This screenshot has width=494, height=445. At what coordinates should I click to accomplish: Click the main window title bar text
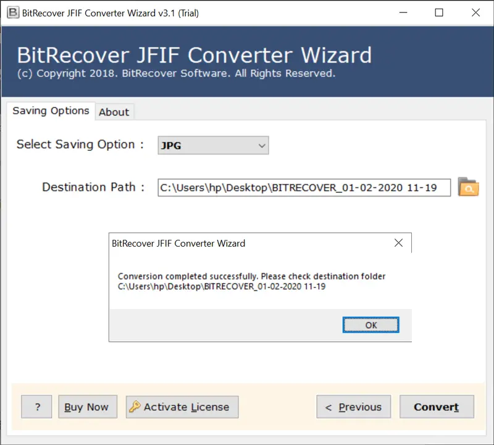[x=111, y=12]
